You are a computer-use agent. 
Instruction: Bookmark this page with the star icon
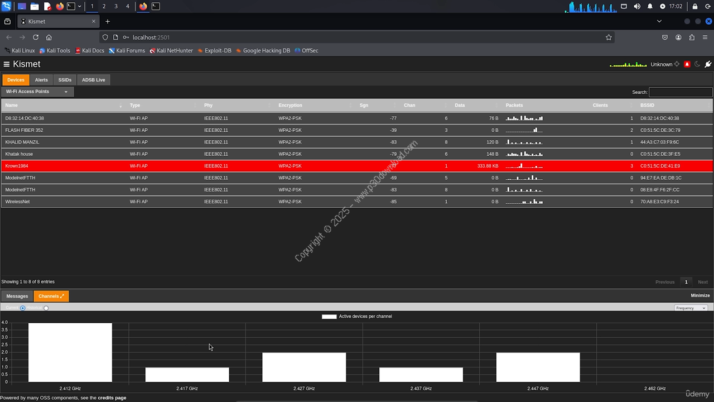(x=609, y=37)
